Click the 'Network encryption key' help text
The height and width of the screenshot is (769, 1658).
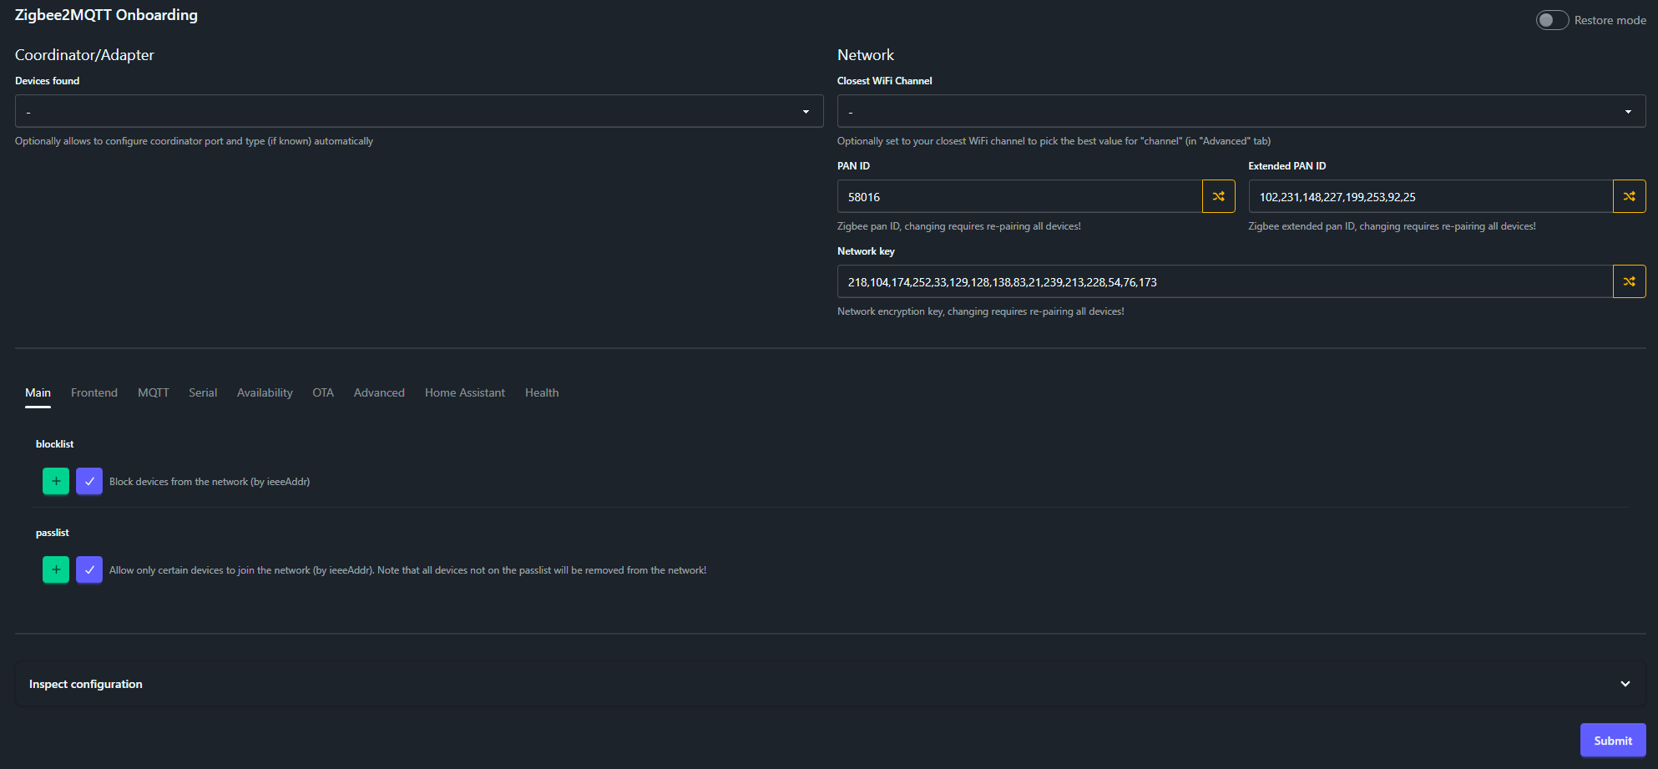coord(981,311)
